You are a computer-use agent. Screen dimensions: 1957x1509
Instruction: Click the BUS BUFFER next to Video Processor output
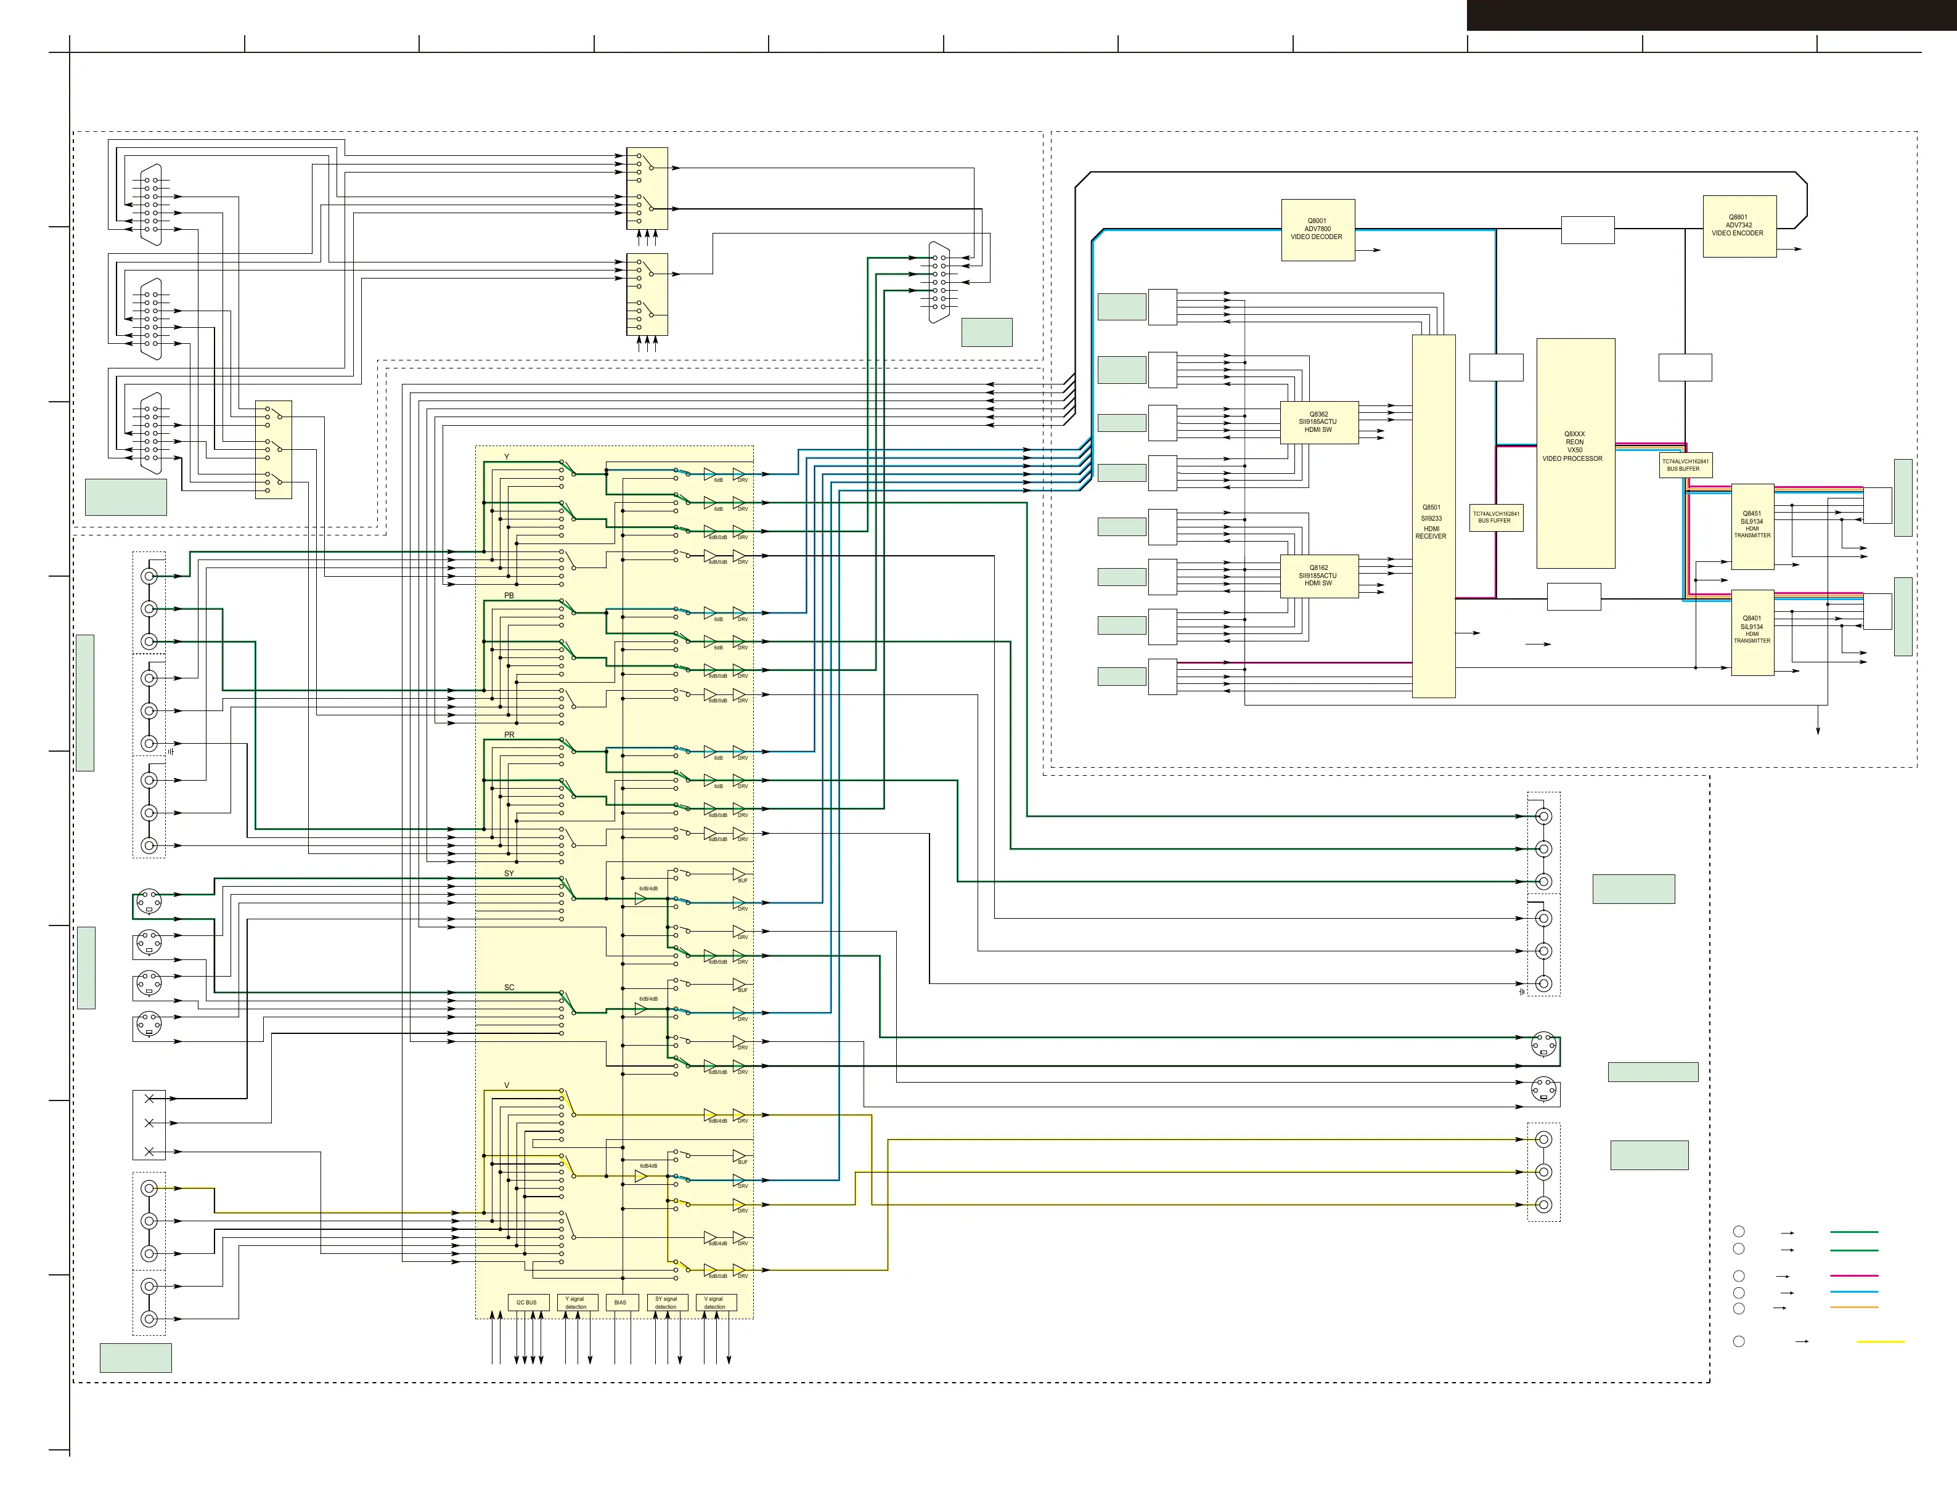(x=1685, y=465)
